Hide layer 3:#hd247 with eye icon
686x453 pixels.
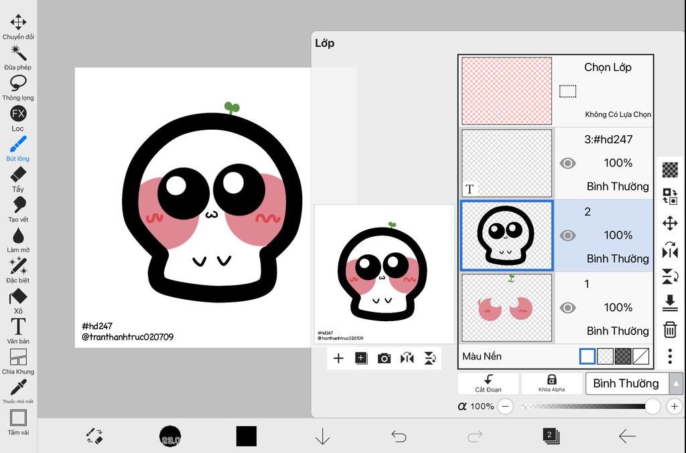pos(567,163)
